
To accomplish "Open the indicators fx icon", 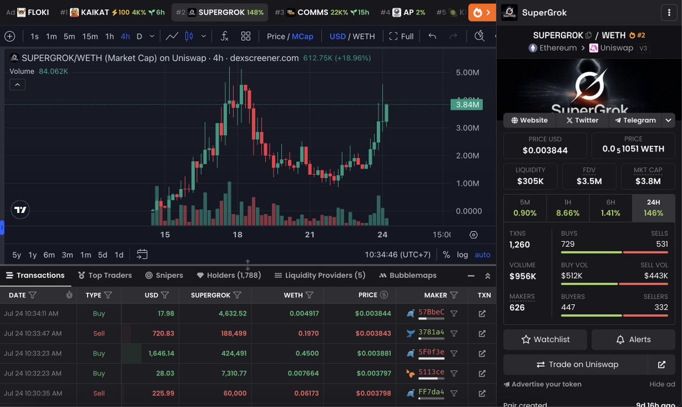I will pos(224,36).
